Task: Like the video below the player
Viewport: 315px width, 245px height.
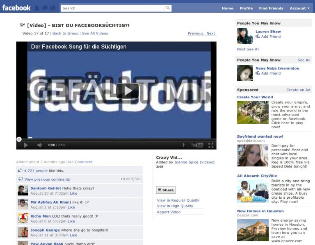Action: tap(70, 162)
